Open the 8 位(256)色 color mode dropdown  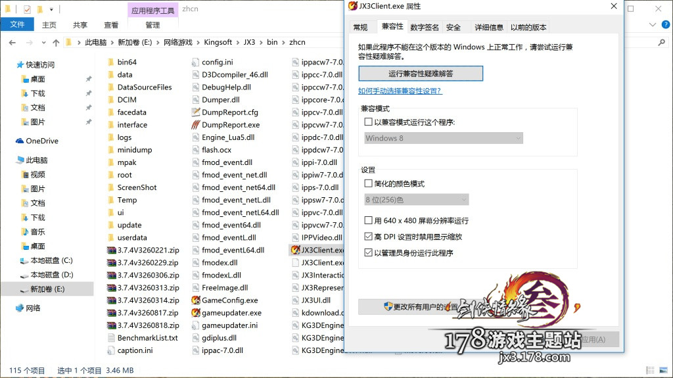[x=416, y=199]
